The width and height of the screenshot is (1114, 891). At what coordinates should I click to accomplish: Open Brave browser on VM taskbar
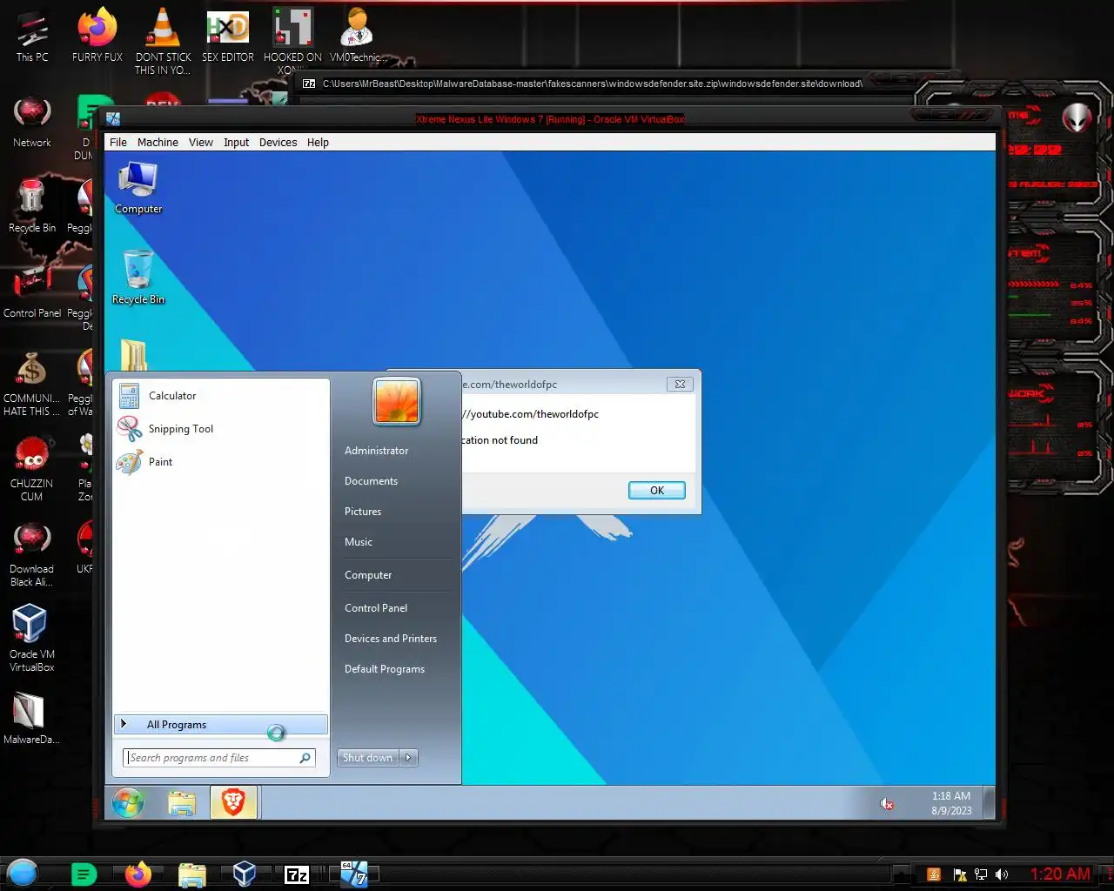coord(233,802)
